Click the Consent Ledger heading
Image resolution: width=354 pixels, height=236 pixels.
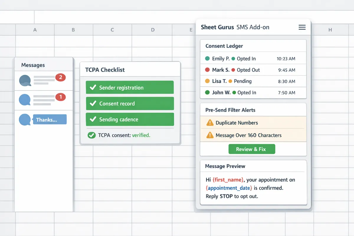(224, 46)
